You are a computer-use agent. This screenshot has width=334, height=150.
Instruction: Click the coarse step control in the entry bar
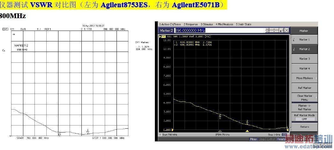tap(274, 30)
